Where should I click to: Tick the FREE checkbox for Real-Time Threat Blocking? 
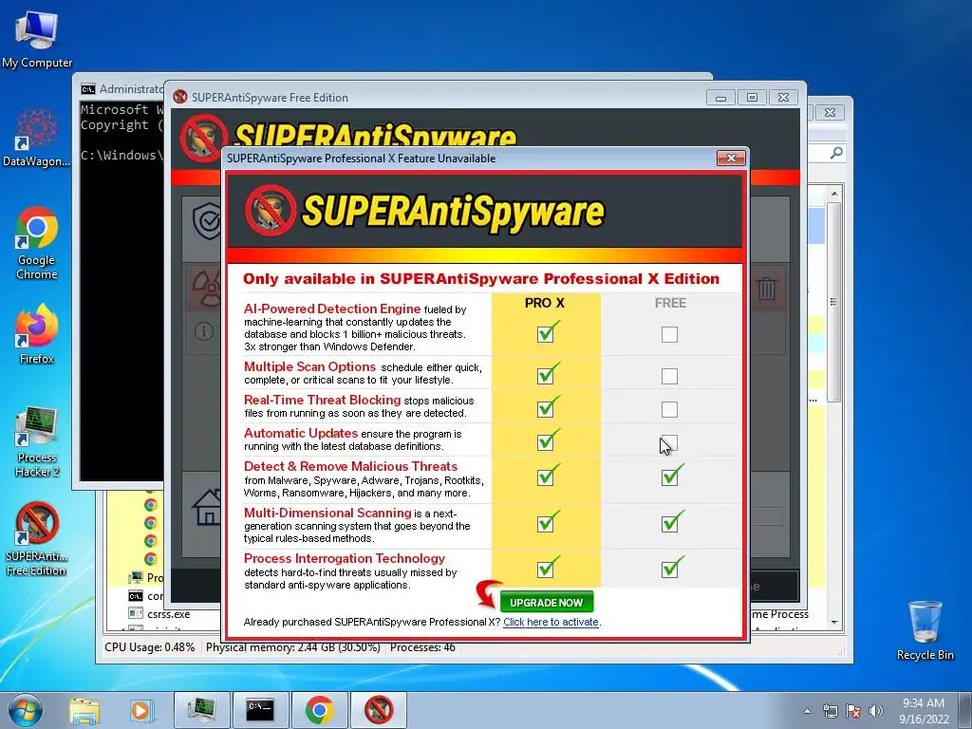tap(669, 409)
